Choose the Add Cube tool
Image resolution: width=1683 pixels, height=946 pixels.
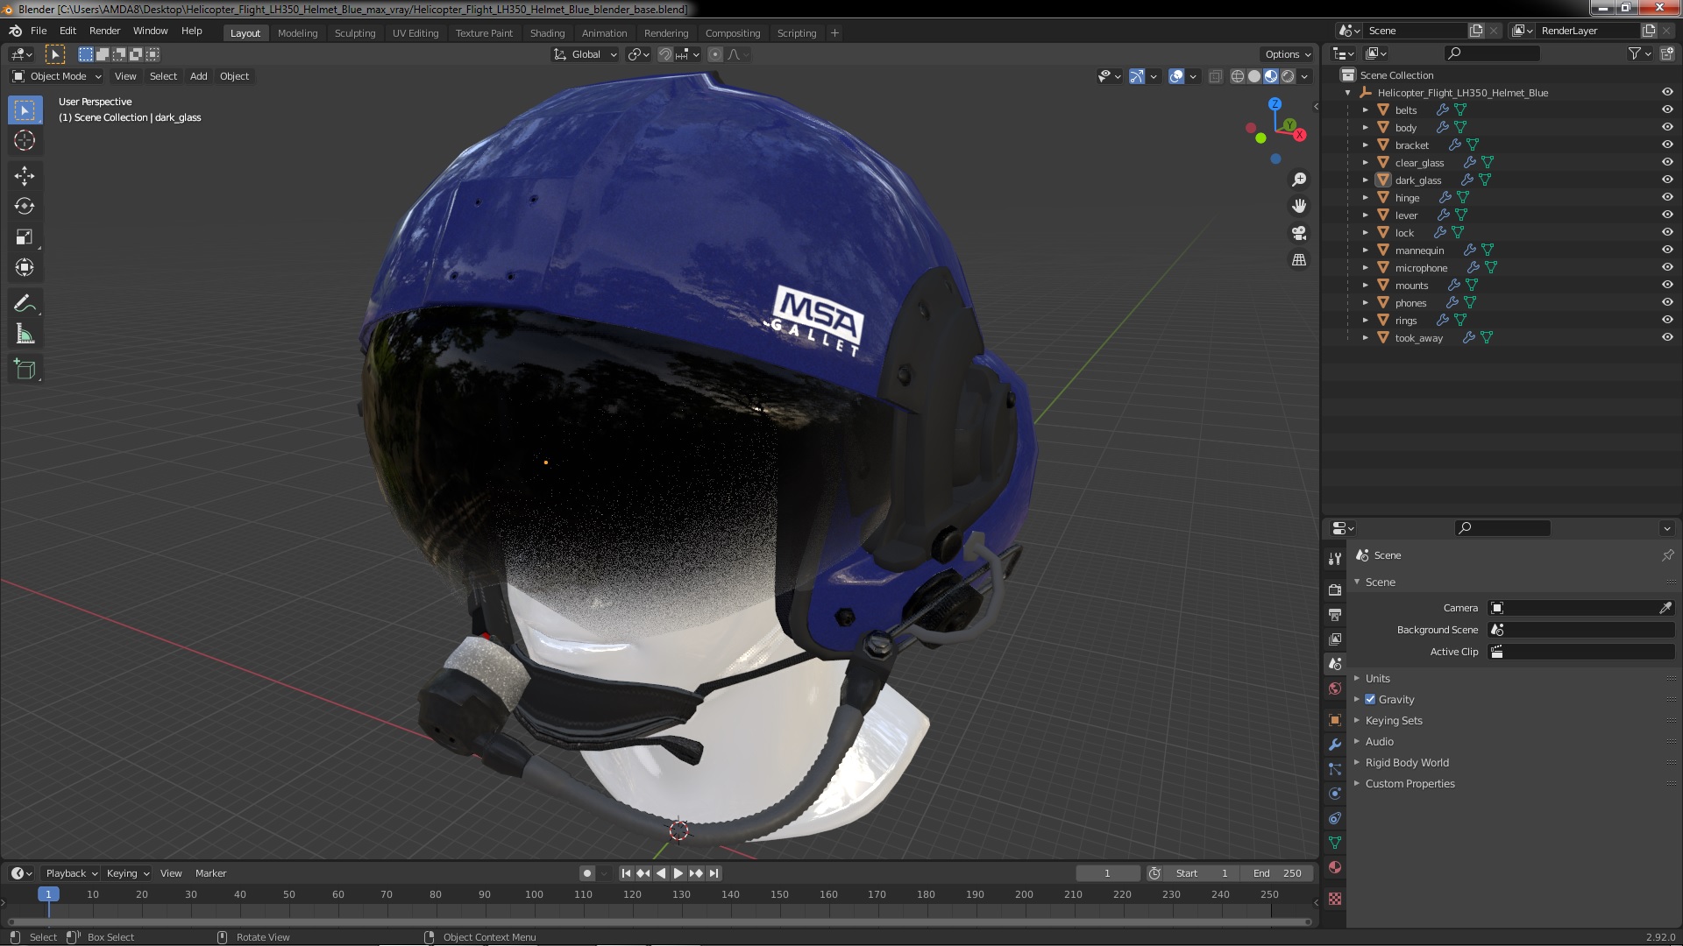click(x=25, y=370)
